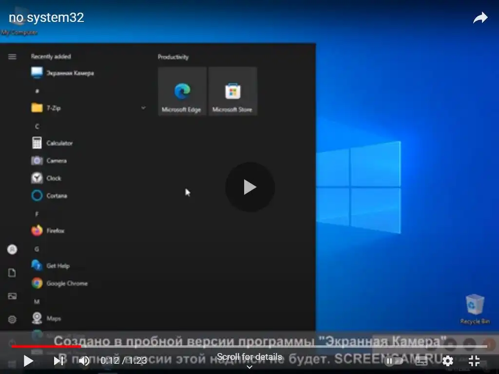This screenshot has width=499, height=374.
Task: Launch Firefox from the Start menu
Action: (x=48, y=230)
